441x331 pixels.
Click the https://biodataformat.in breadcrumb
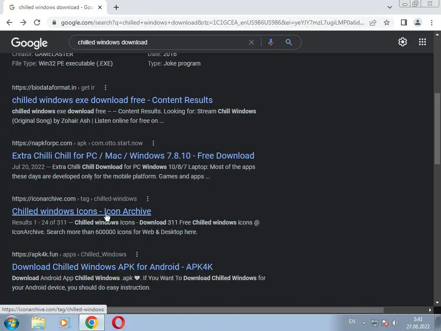point(44,87)
